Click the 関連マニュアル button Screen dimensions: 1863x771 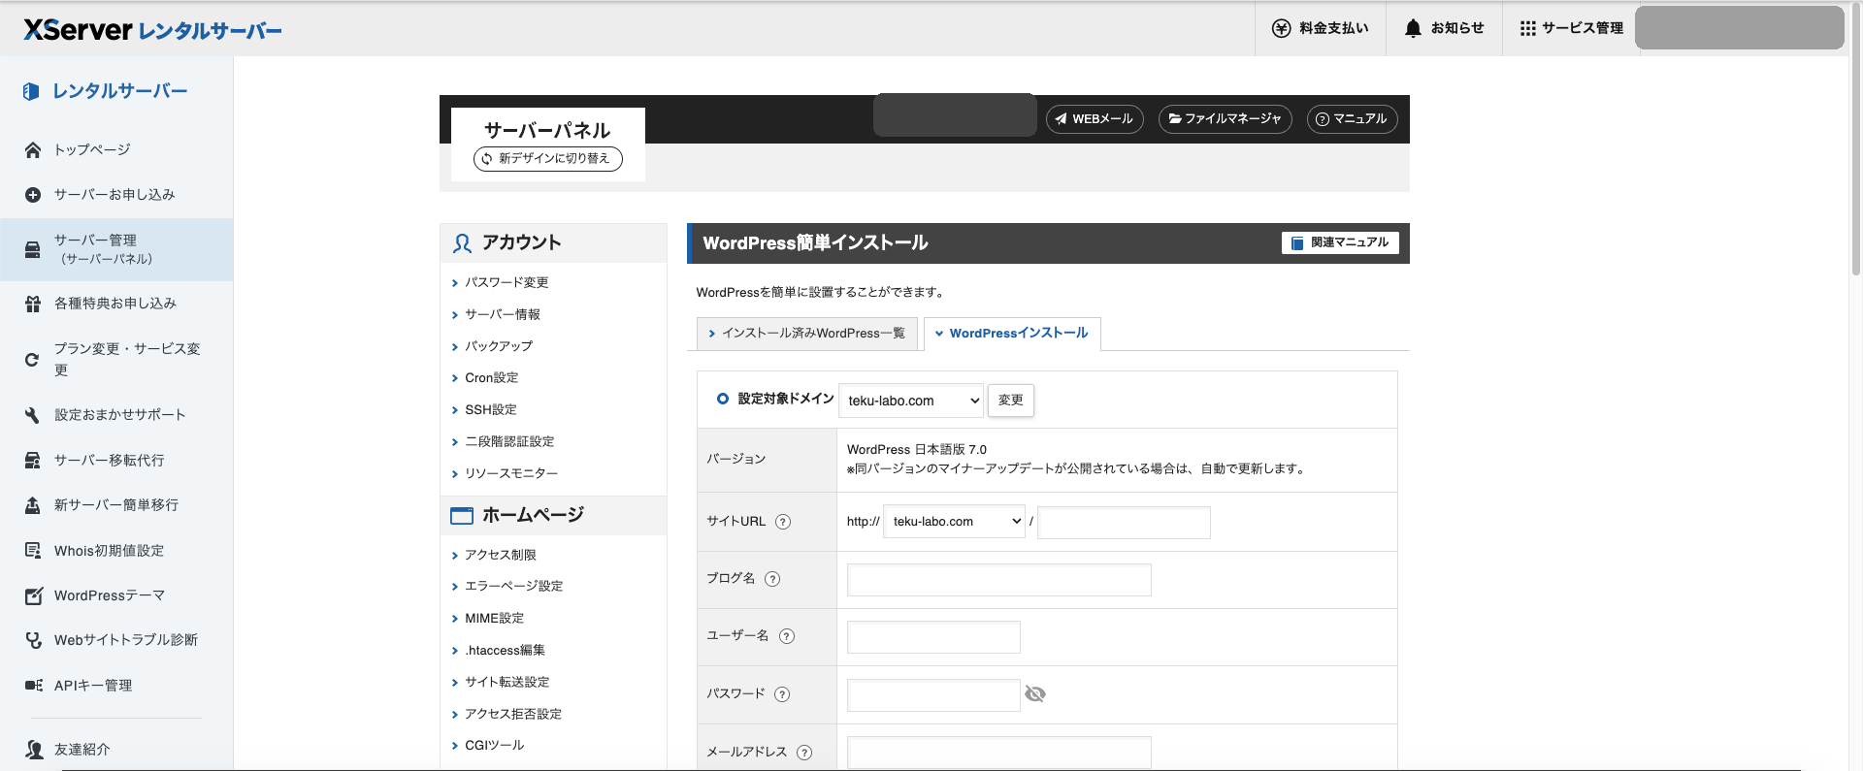click(x=1340, y=242)
